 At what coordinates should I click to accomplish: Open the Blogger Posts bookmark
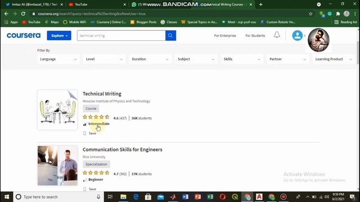tap(143, 22)
